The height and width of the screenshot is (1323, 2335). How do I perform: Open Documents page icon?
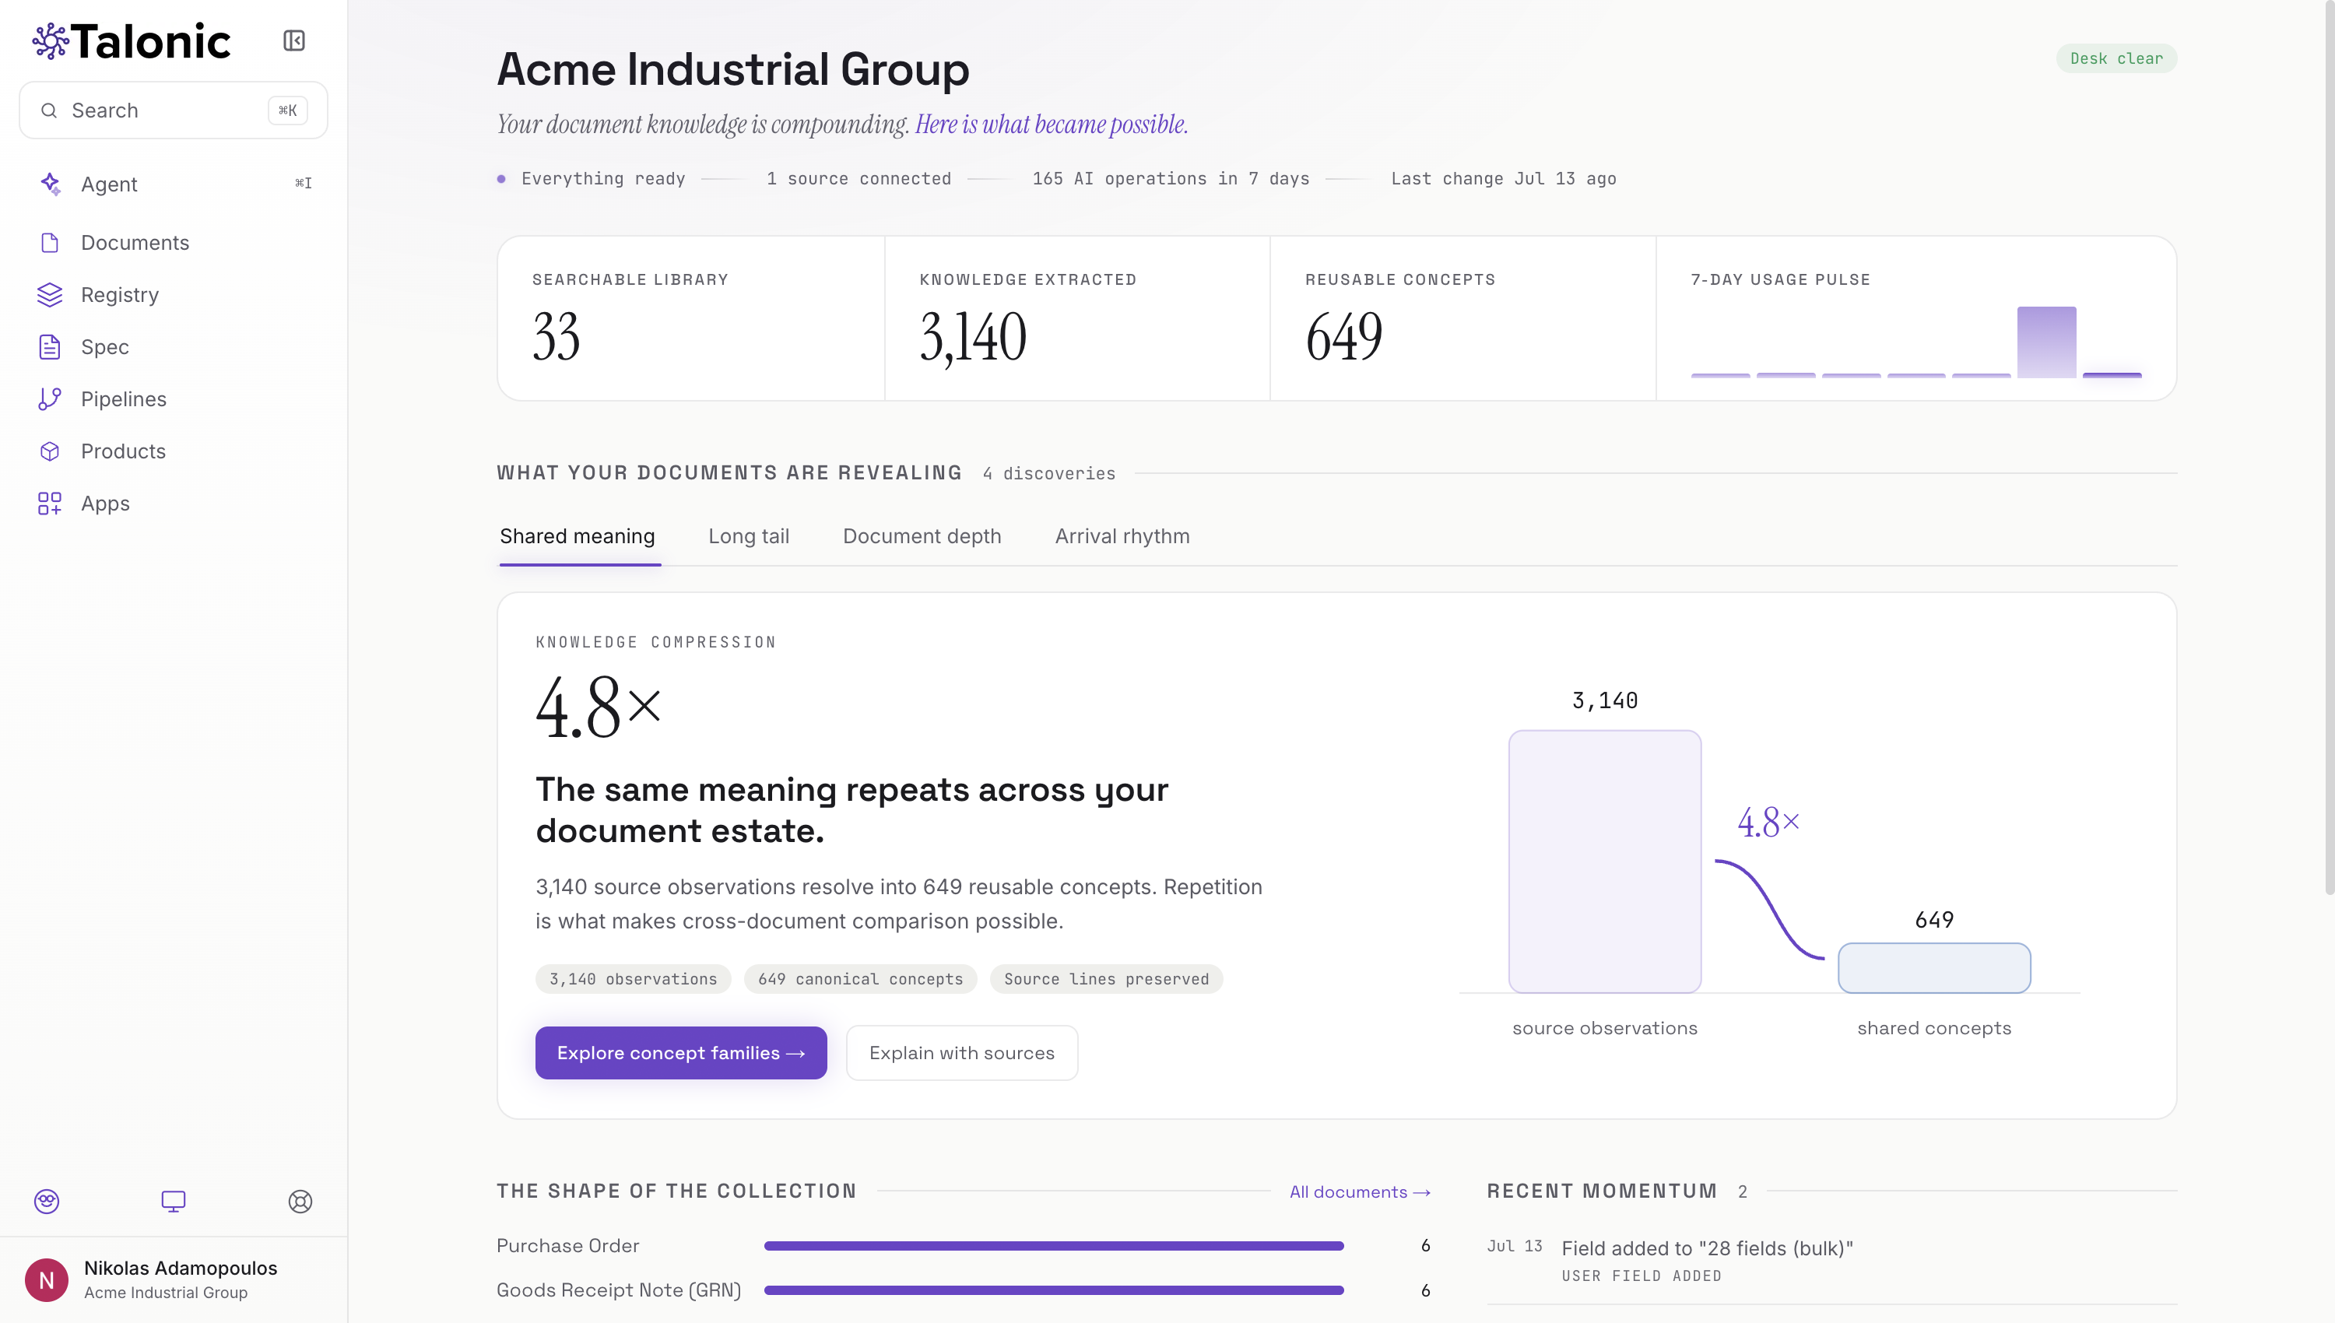coord(50,243)
